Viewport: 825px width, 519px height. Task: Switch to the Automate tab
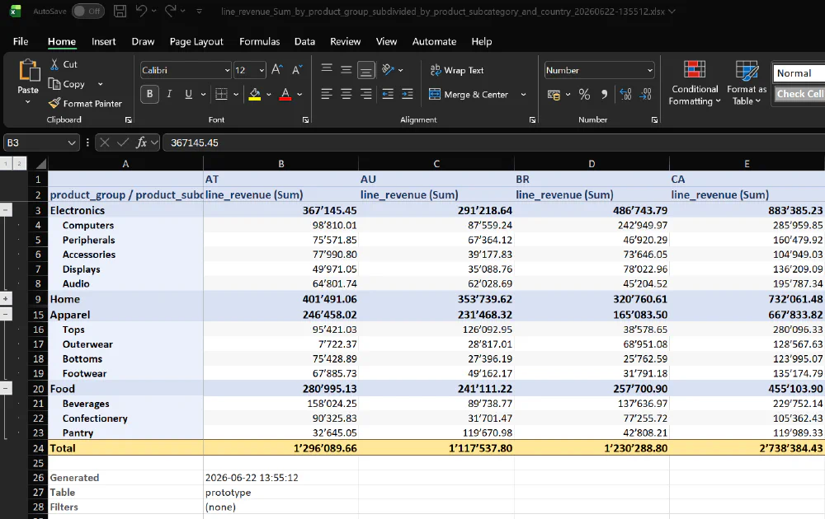pyautogui.click(x=434, y=41)
